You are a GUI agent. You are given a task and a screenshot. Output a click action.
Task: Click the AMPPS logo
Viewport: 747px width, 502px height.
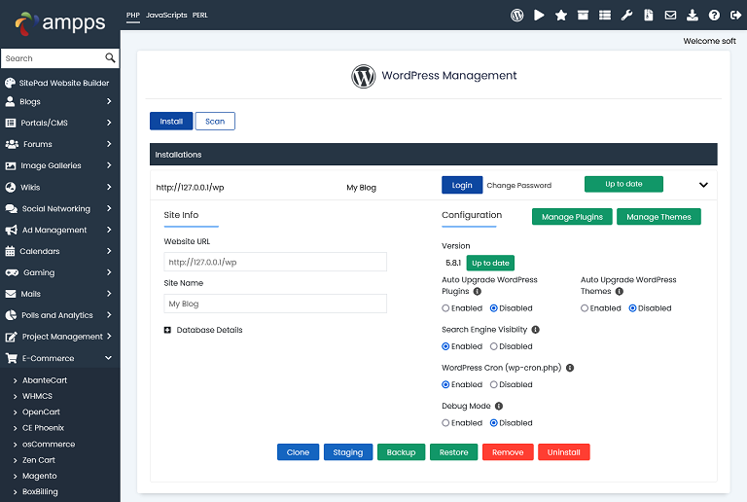click(60, 23)
